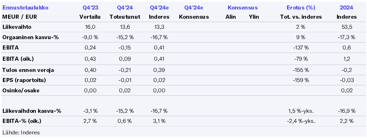The height and width of the screenshot is (139, 367).
Task: Select the Tulos ennen veroja row label
Action: [x=28, y=70]
